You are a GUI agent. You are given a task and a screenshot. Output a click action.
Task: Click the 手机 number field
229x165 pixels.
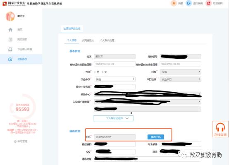point(114,137)
